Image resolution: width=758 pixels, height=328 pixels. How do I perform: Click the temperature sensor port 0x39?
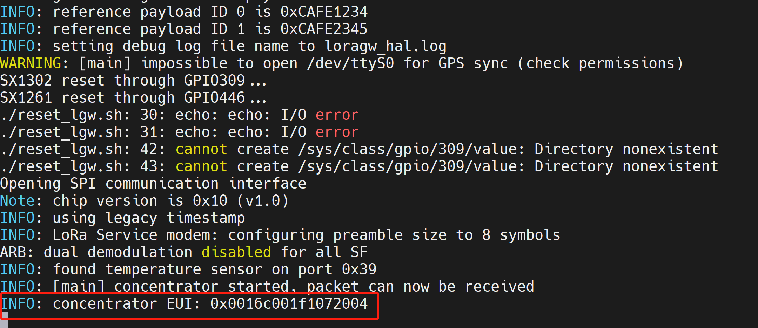(x=359, y=269)
